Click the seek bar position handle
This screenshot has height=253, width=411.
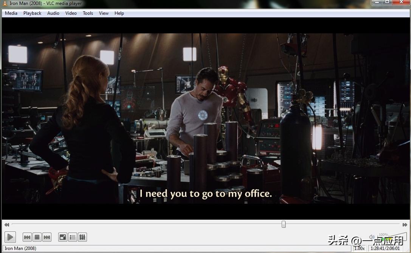point(284,225)
